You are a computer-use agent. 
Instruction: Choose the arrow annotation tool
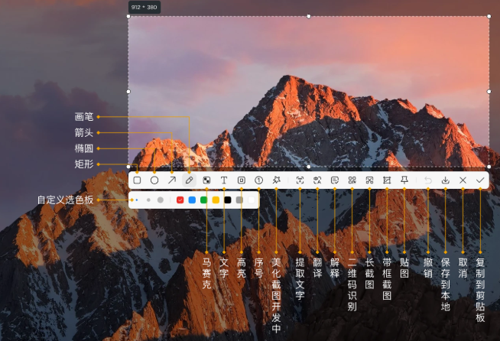tap(172, 180)
